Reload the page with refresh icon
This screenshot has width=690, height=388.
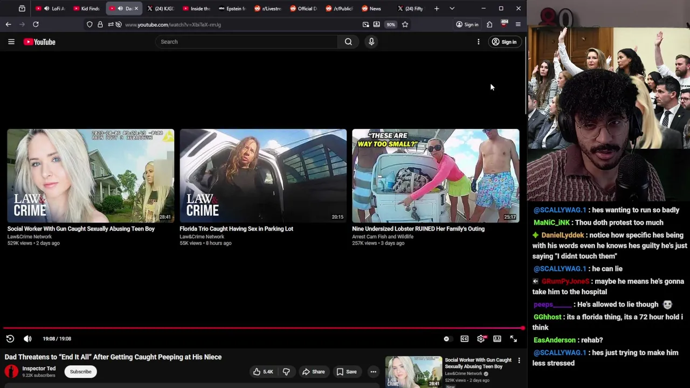tap(36, 24)
